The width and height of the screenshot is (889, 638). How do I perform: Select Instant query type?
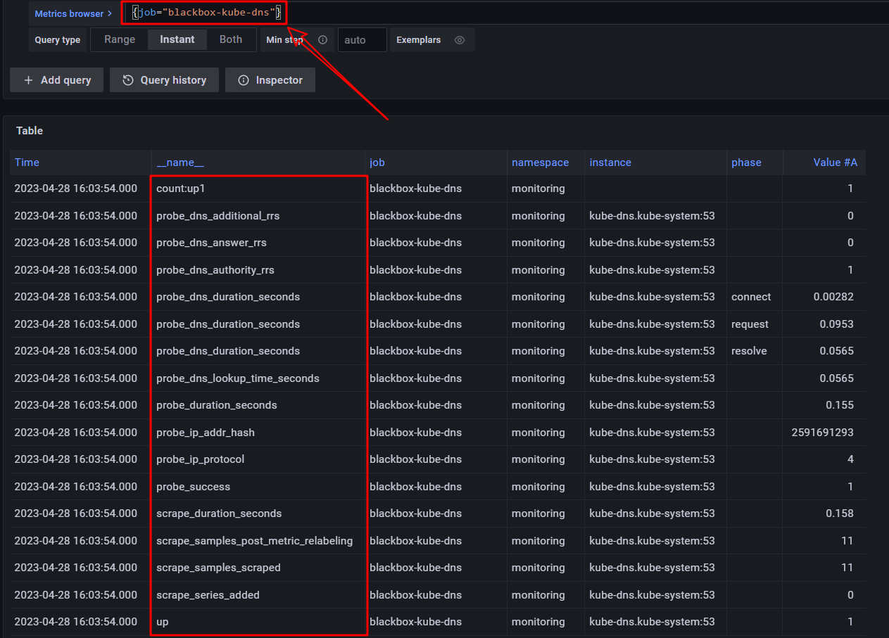pos(177,39)
